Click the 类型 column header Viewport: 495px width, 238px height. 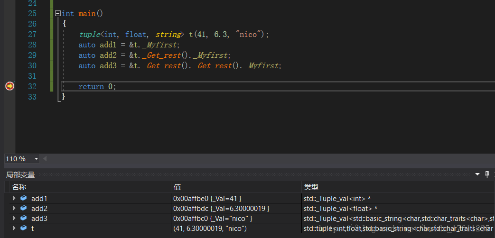tap(398, 187)
